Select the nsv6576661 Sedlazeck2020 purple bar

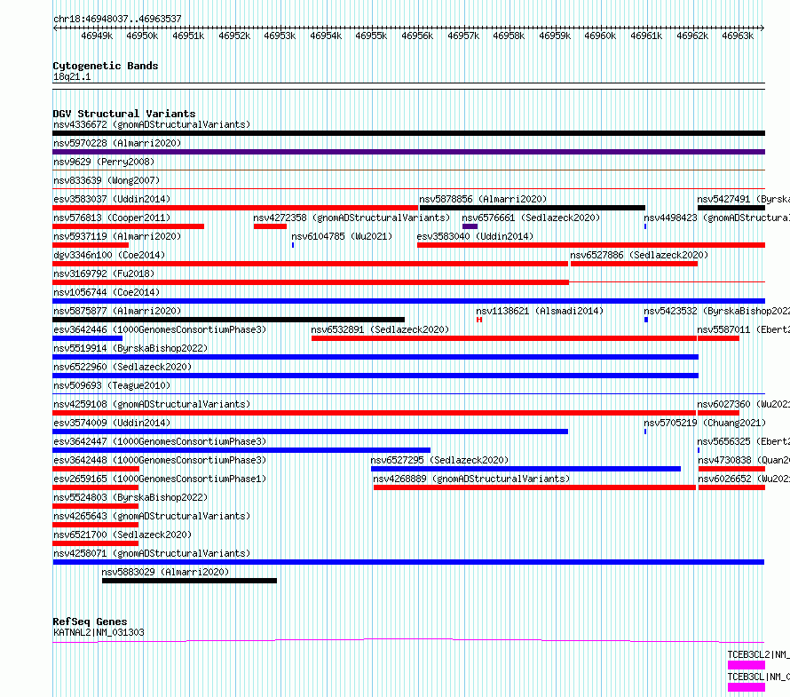pos(470,226)
